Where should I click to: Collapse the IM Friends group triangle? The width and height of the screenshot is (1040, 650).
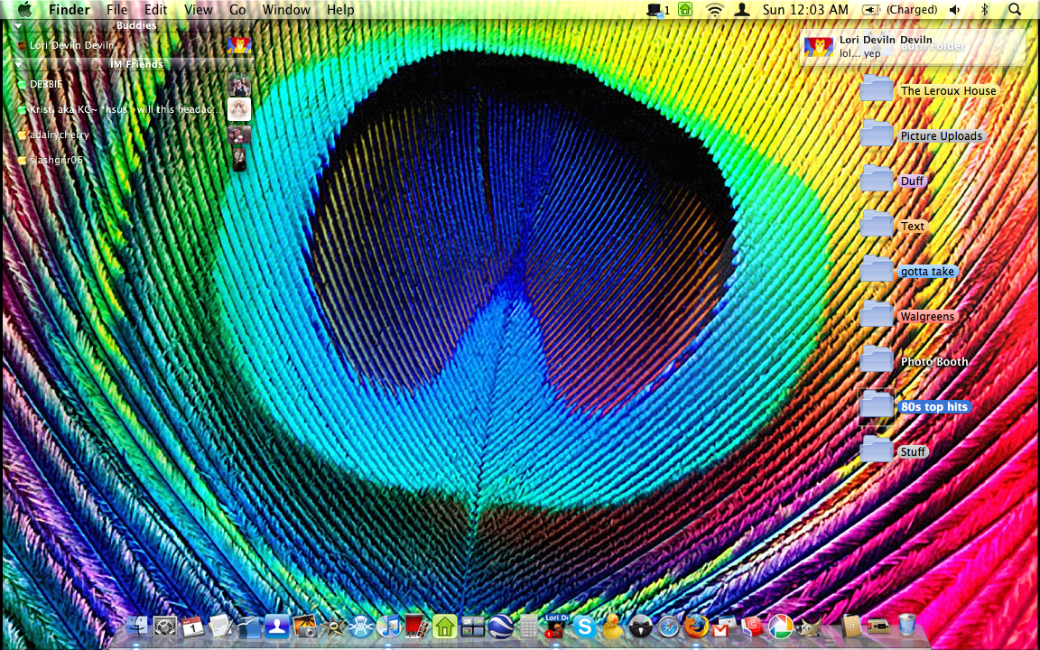coord(19,64)
